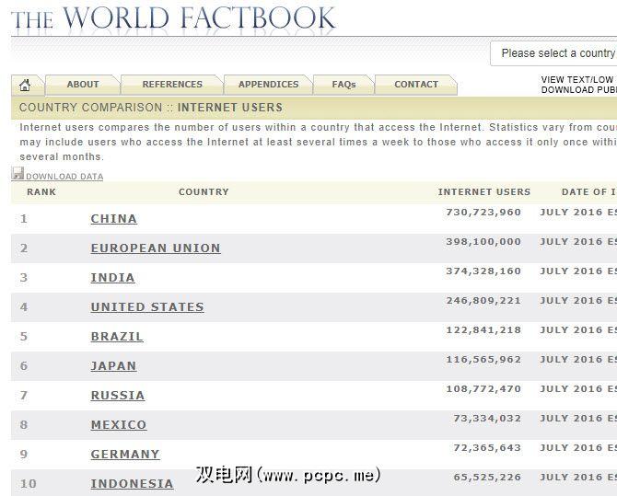This screenshot has width=617, height=496.
Task: Go to the FAQs tab
Action: point(343,85)
